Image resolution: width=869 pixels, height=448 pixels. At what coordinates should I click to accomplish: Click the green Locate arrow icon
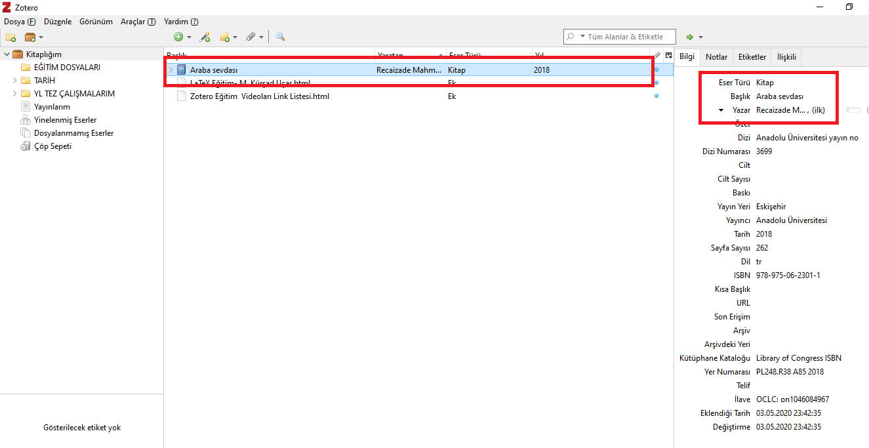click(x=689, y=37)
